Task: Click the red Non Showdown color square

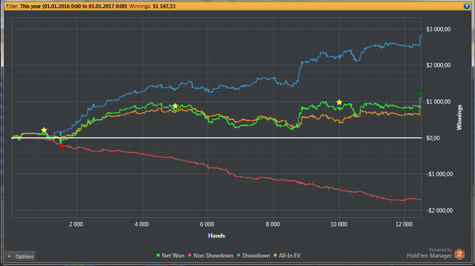Action: click(189, 256)
